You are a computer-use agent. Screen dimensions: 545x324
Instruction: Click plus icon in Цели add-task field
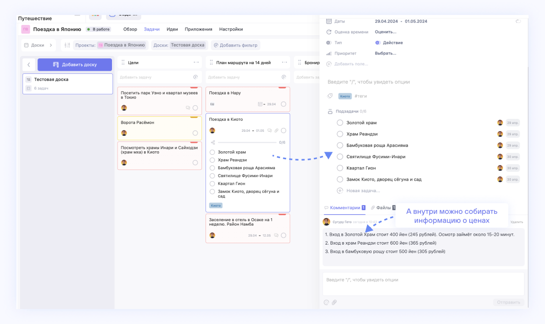point(195,77)
